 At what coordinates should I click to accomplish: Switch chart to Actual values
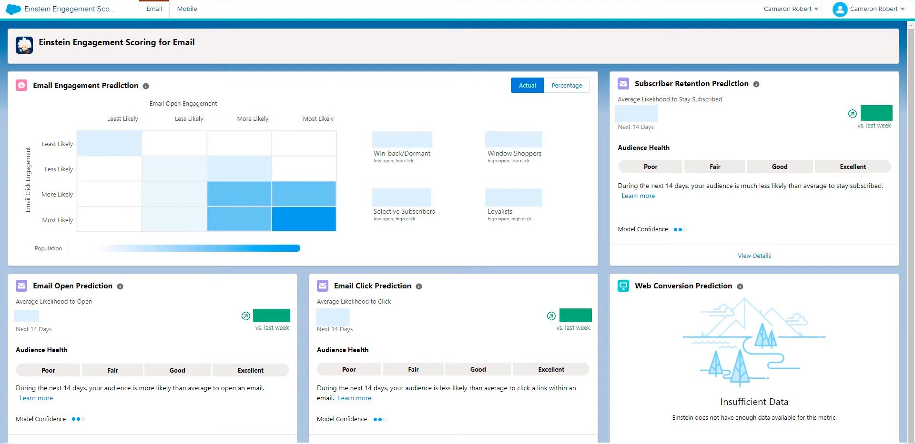tap(527, 85)
